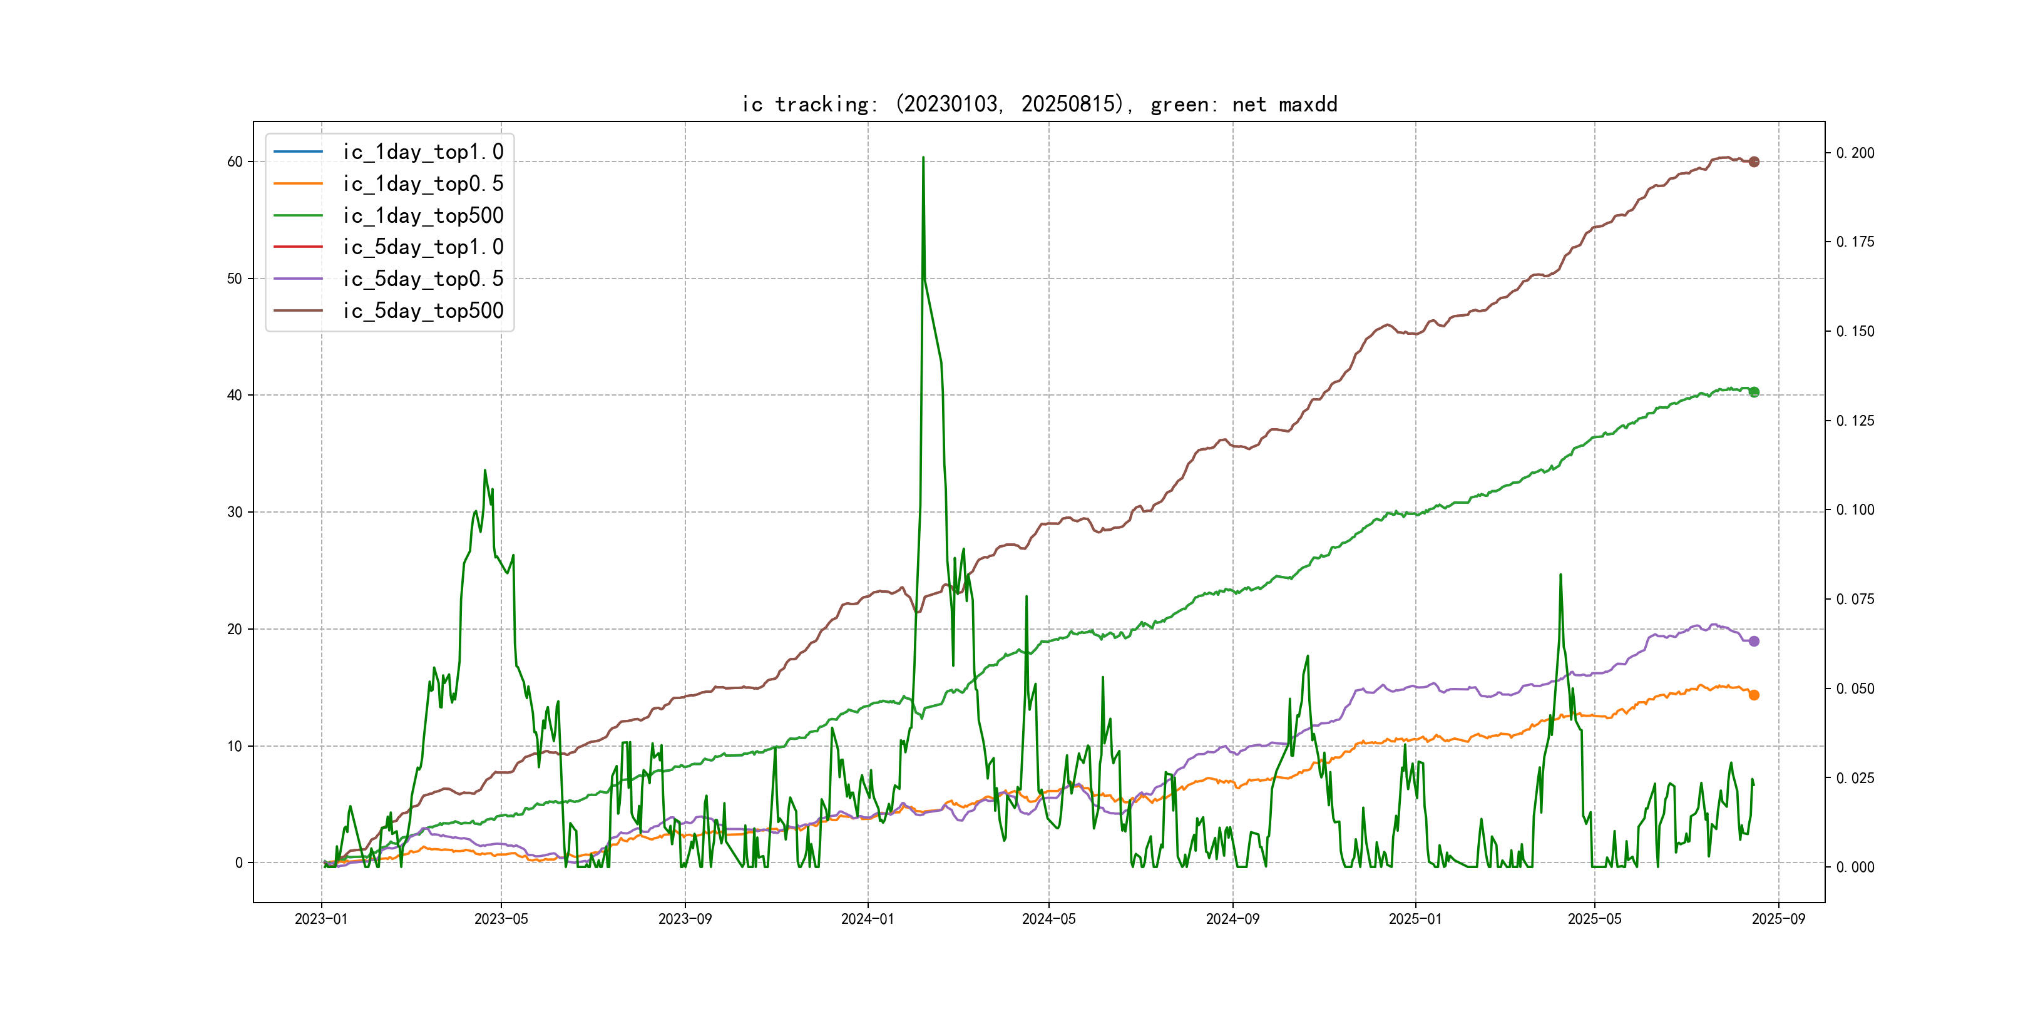The image size is (2028, 1014).
Task: Click the 60 left y-axis label
Action: [x=235, y=162]
